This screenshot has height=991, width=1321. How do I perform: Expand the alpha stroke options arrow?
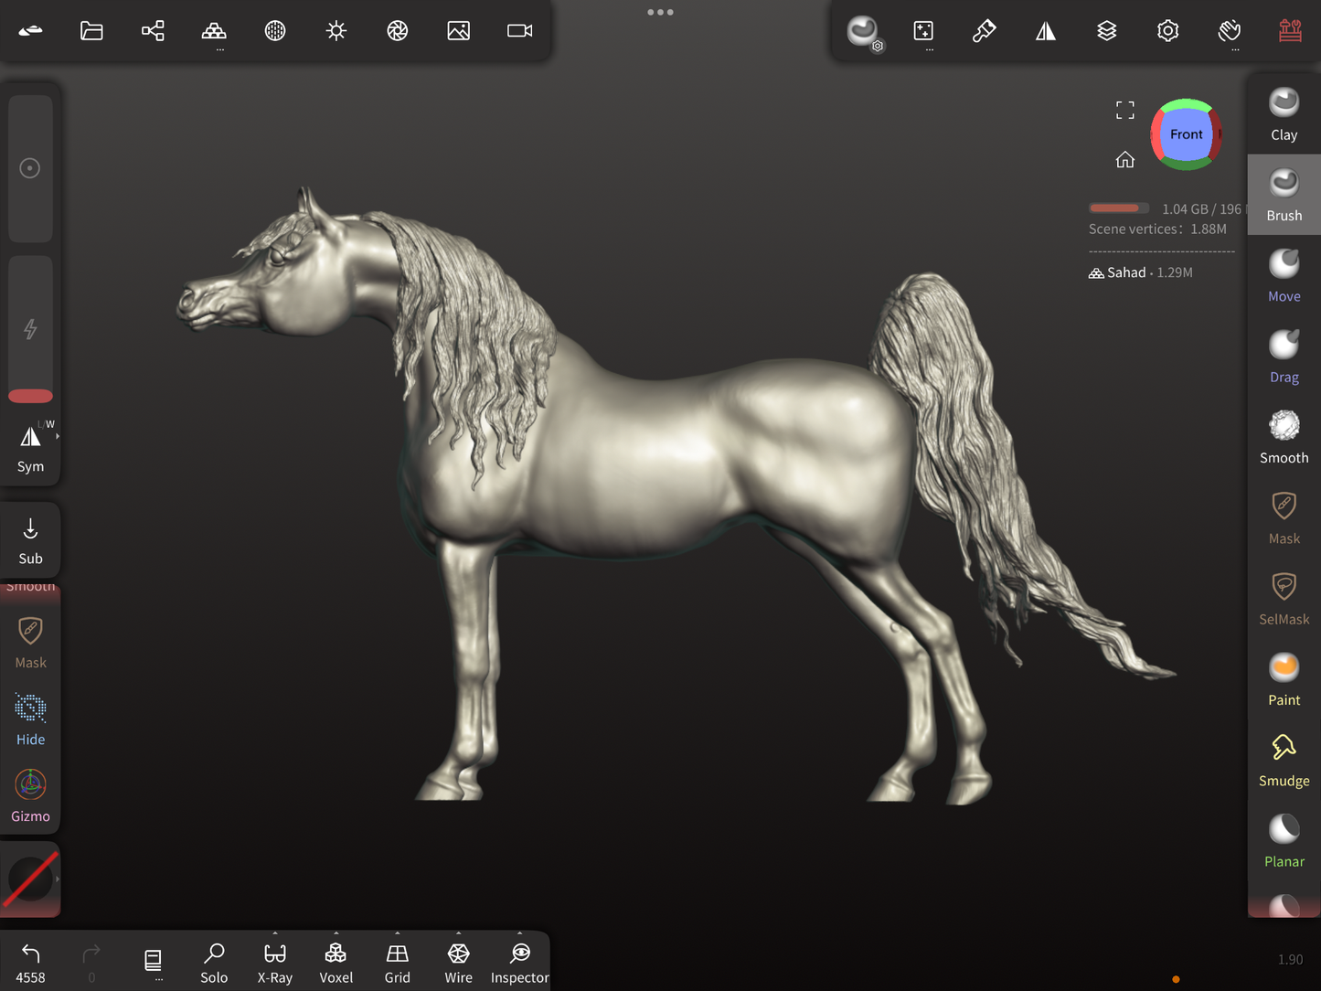(x=58, y=879)
